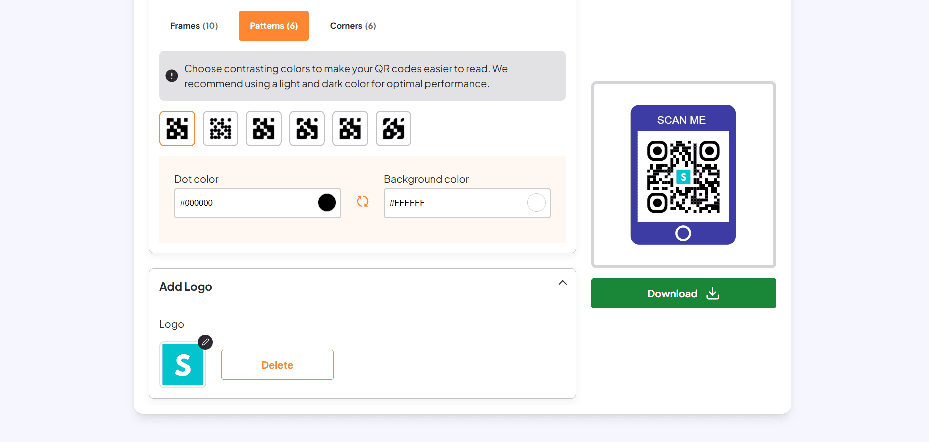Select the uploaded S logo thumbnail
This screenshot has height=442, width=929.
click(182, 365)
